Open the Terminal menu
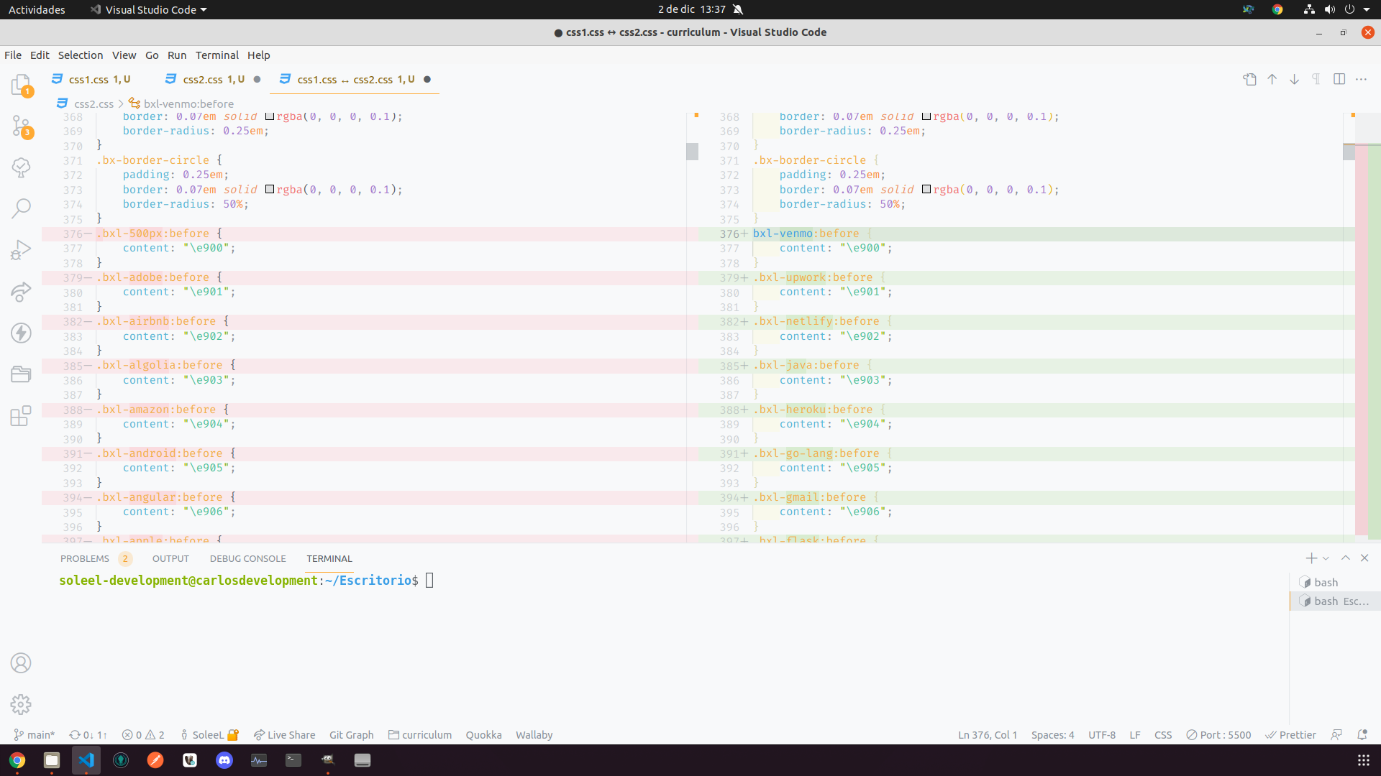This screenshot has width=1381, height=776. coord(217,55)
